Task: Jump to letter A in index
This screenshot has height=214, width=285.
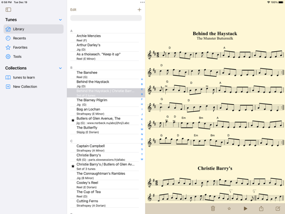Action: click(x=142, y=79)
